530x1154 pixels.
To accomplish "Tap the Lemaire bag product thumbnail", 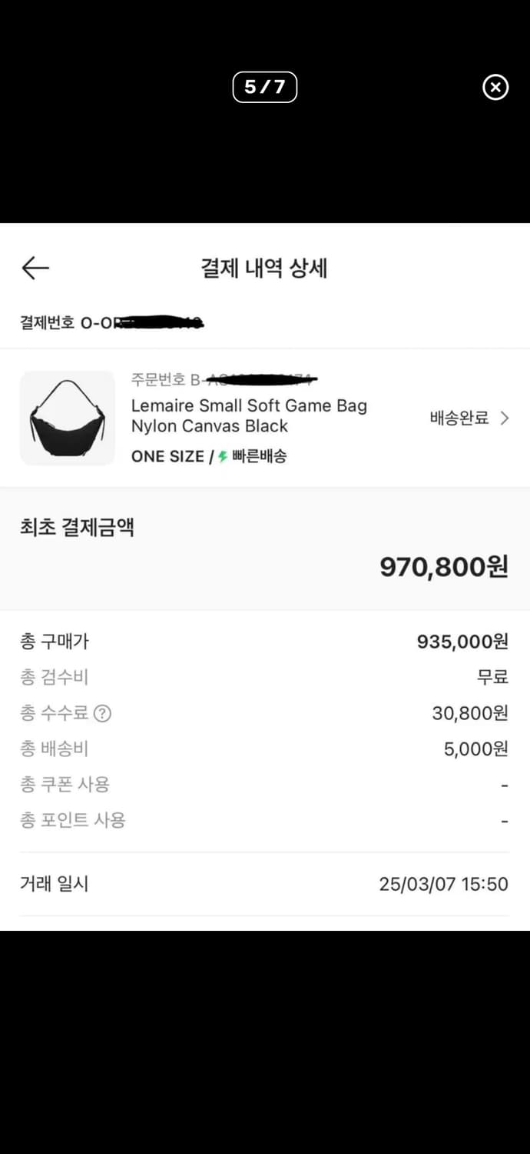I will click(67, 418).
